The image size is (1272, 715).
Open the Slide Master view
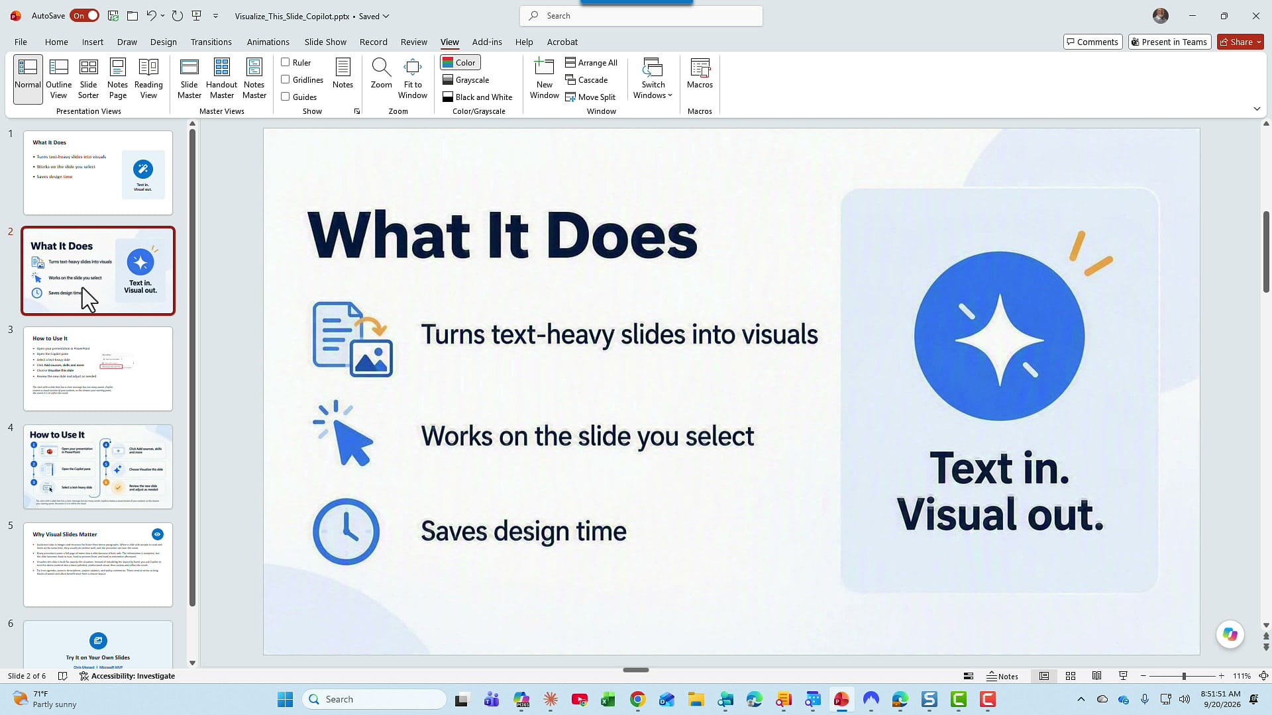coord(189,79)
